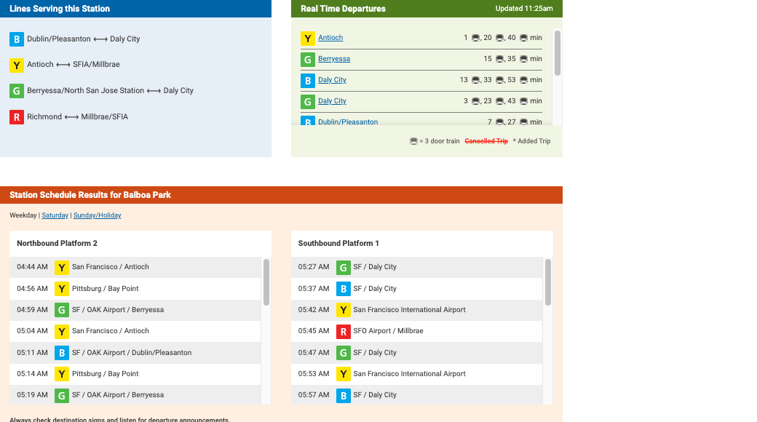Screen dimensions: 757x422
Task: Click the red R icon beside Richmond ⟷ Millbrae/SFIA
Action: click(17, 117)
